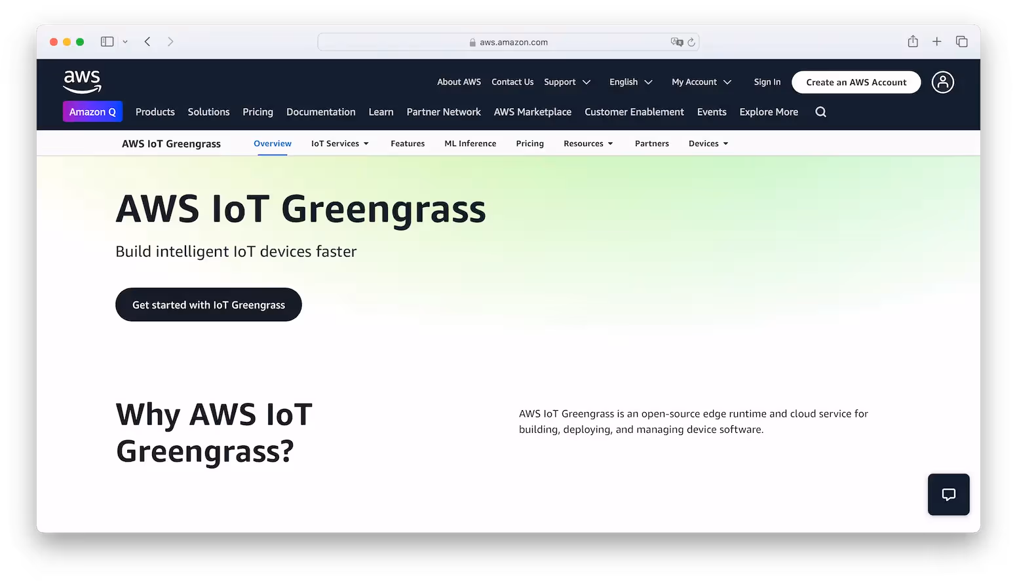1017x581 pixels.
Task: Open the Events menu
Action: 712,112
